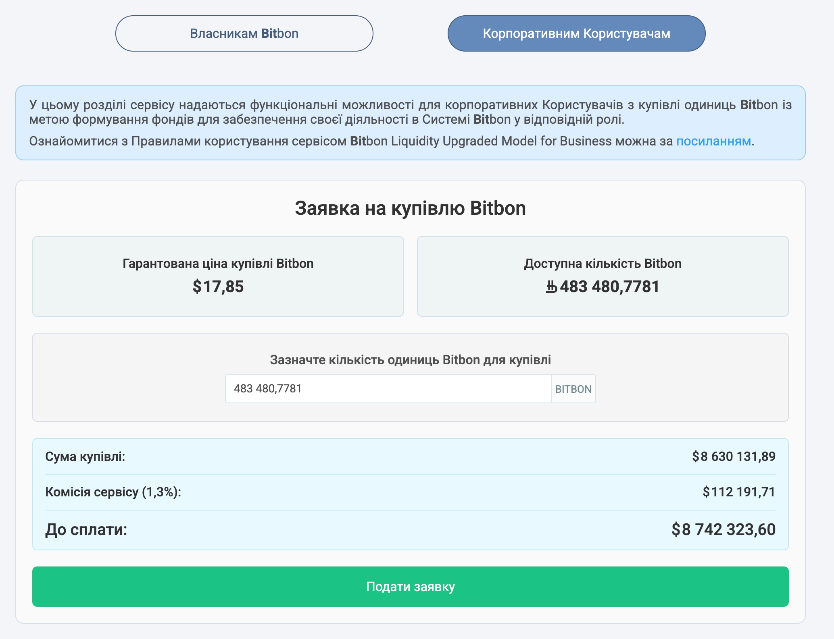Click the Сума купівлі row label
The height and width of the screenshot is (639, 834).
[x=85, y=456]
